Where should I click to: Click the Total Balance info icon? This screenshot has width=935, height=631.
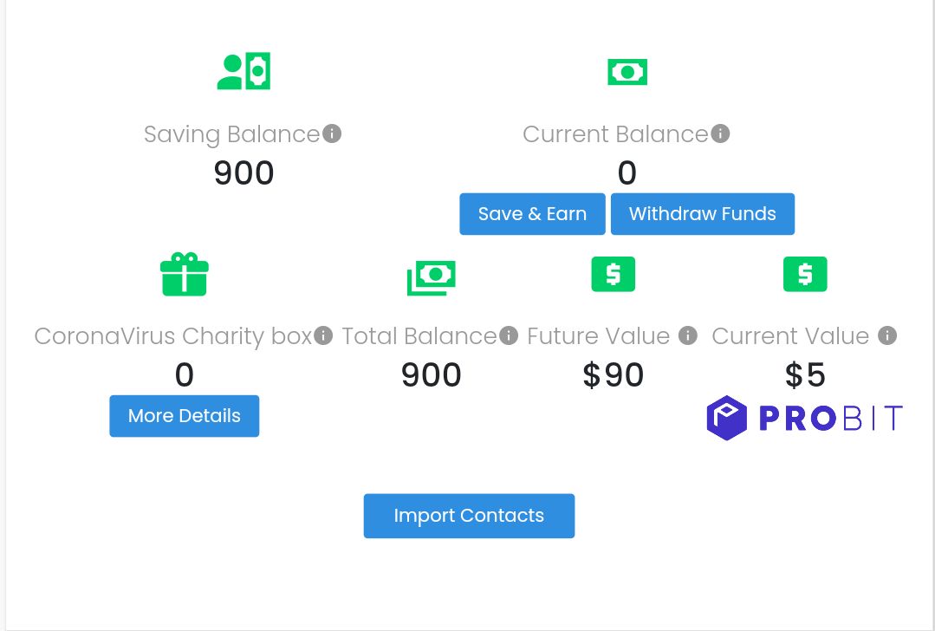(x=509, y=335)
